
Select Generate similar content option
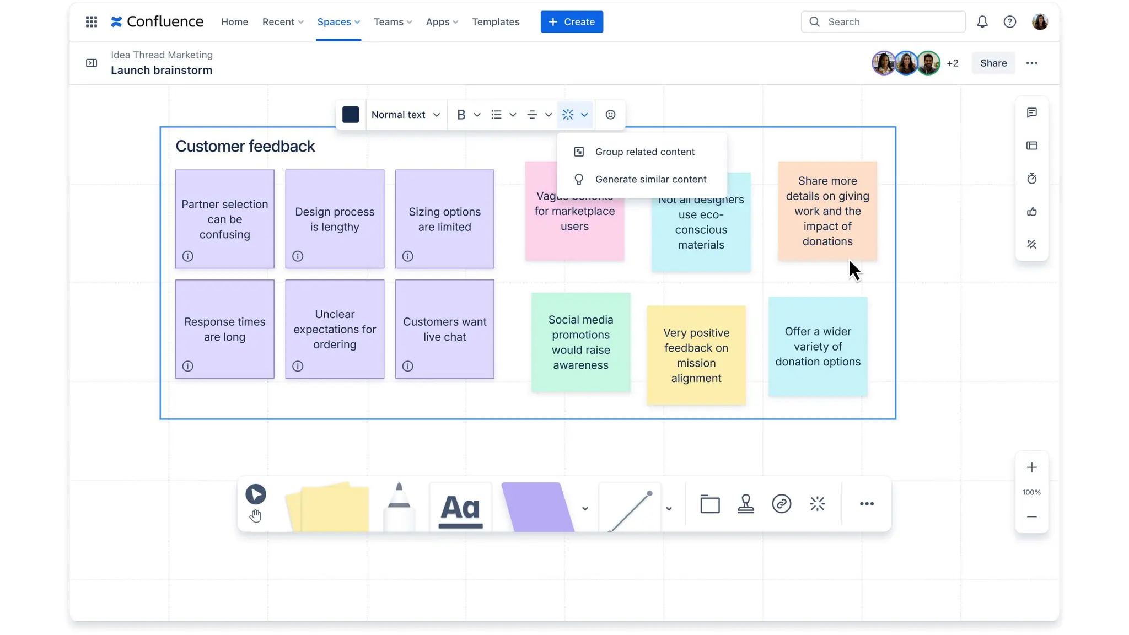[x=650, y=180]
